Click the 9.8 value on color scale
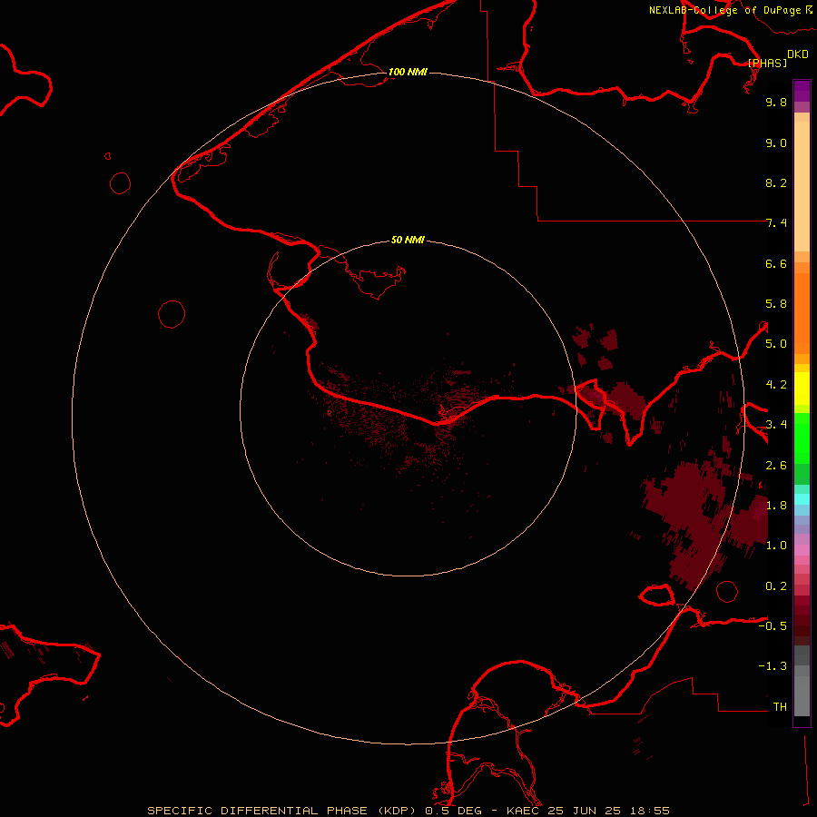 [776, 102]
